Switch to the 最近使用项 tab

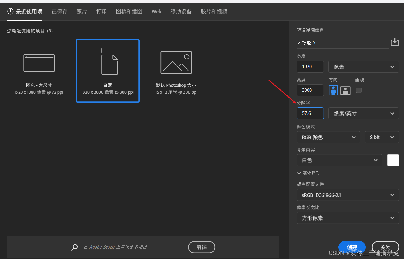click(x=25, y=12)
